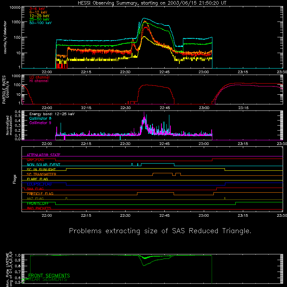Click the FLARE_FLAG label
Viewport: 287px width, 287px height.
[x=37, y=179]
